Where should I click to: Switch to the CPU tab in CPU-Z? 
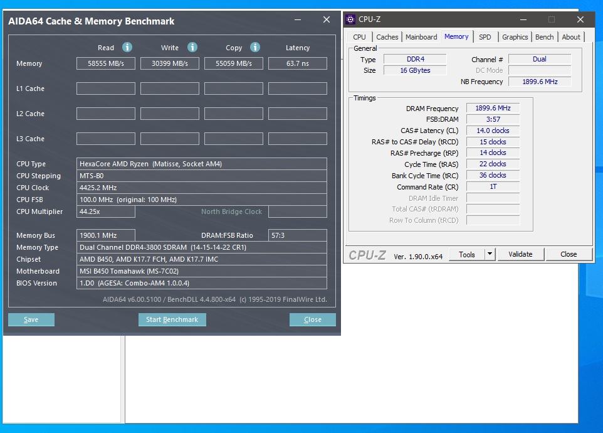click(x=359, y=37)
